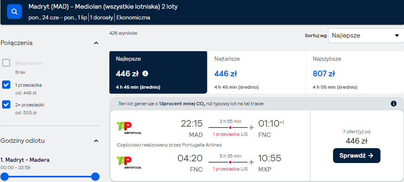404x182 pixels.
Task: Switch to the Najtańsze tab
Action: pyautogui.click(x=256, y=73)
